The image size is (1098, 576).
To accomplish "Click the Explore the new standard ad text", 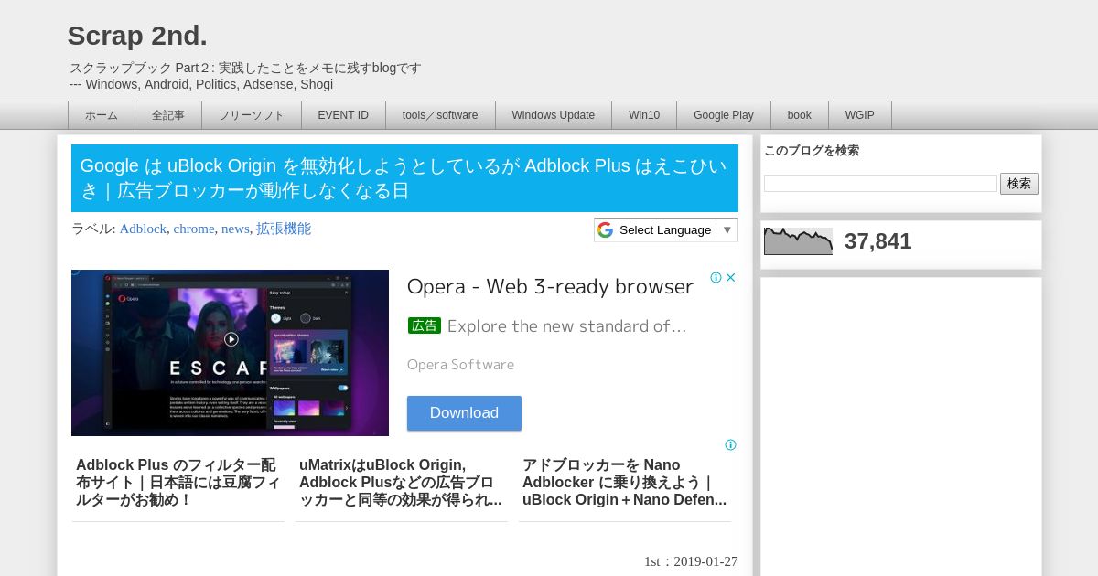I will [x=566, y=326].
